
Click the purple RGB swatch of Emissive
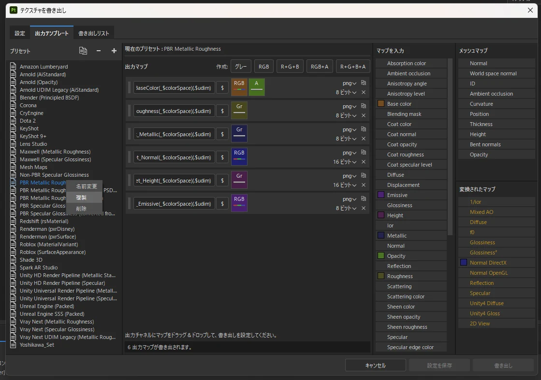239,203
